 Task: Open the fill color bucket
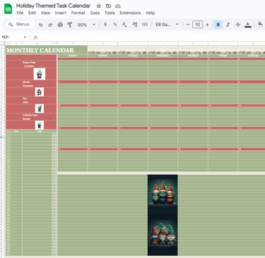tap(260, 24)
